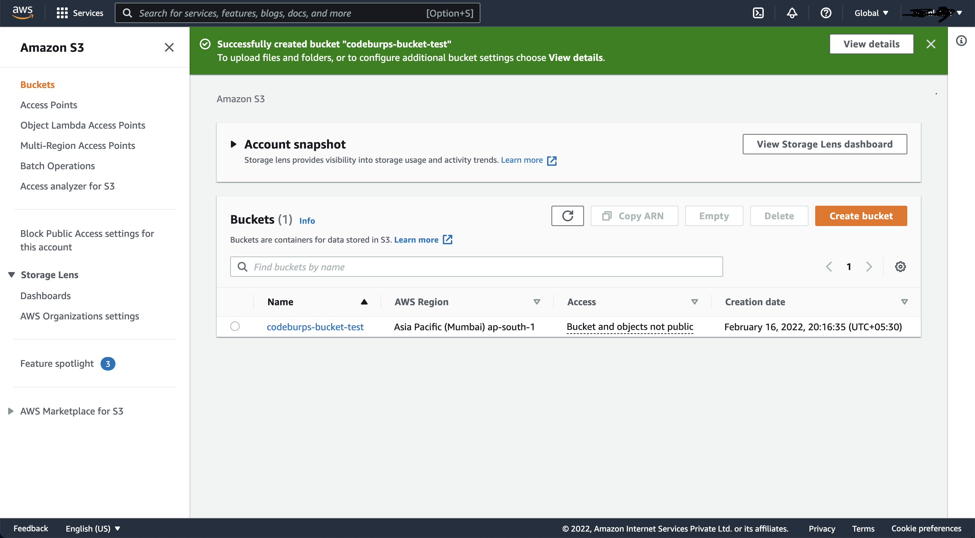Open Account snapshot Learn more external link icon
Image resolution: width=975 pixels, height=538 pixels.
pyautogui.click(x=552, y=160)
